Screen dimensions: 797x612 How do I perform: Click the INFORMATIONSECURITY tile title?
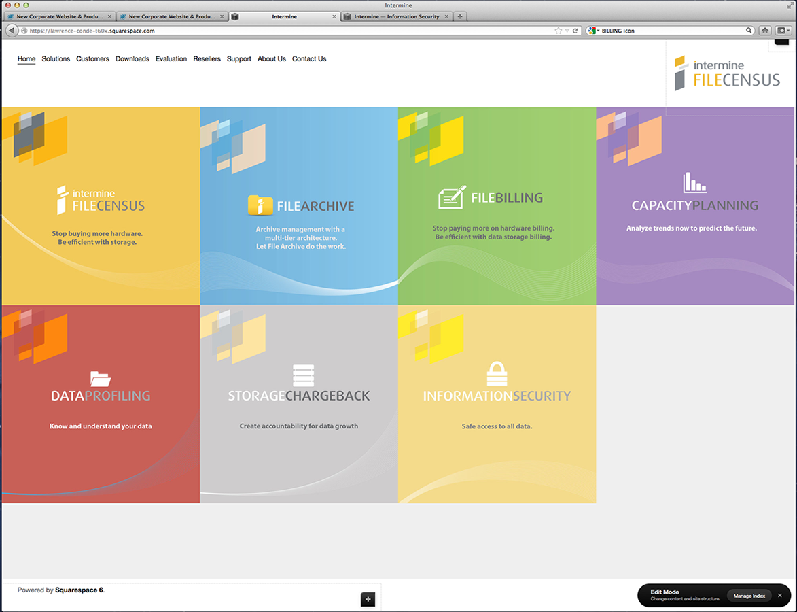tap(497, 396)
